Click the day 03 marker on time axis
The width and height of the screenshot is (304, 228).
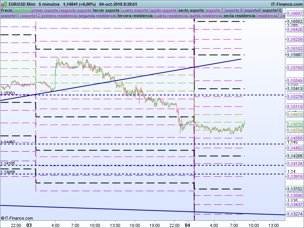[x=29, y=225]
